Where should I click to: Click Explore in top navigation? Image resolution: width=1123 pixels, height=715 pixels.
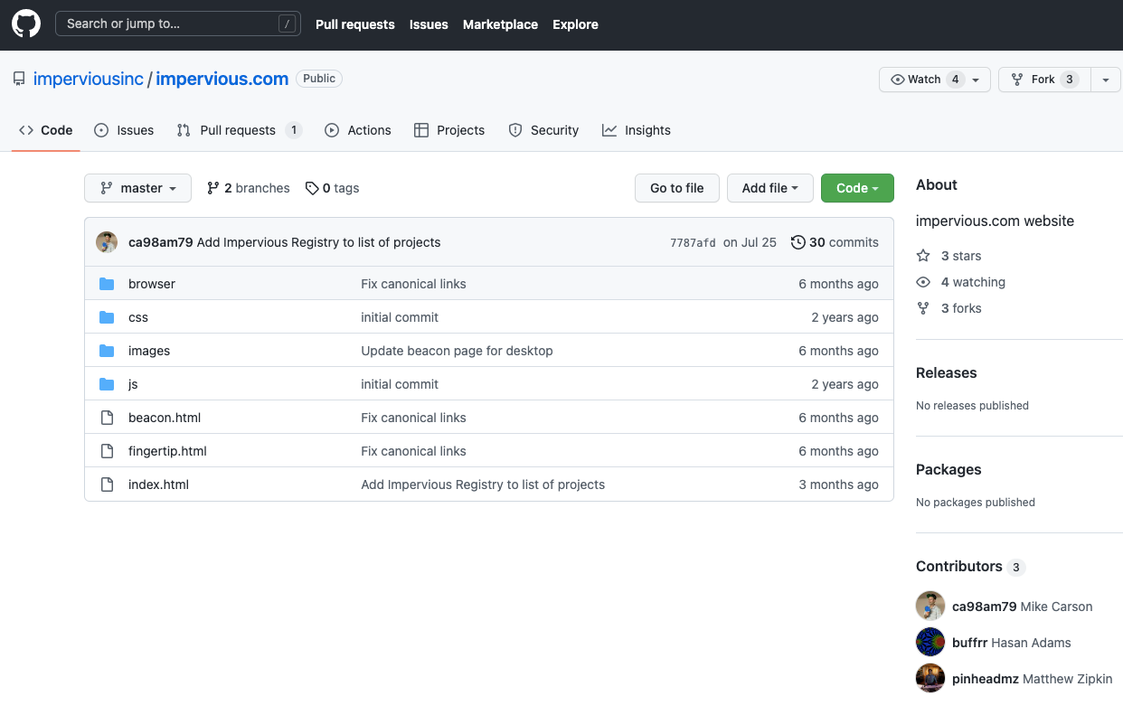[x=575, y=24]
